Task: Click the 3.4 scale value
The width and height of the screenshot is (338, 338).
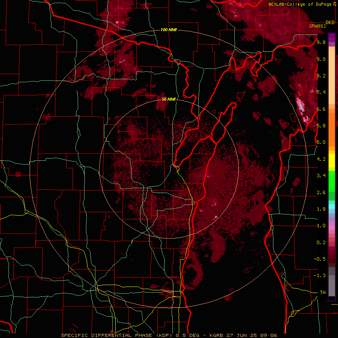Action: click(x=321, y=176)
